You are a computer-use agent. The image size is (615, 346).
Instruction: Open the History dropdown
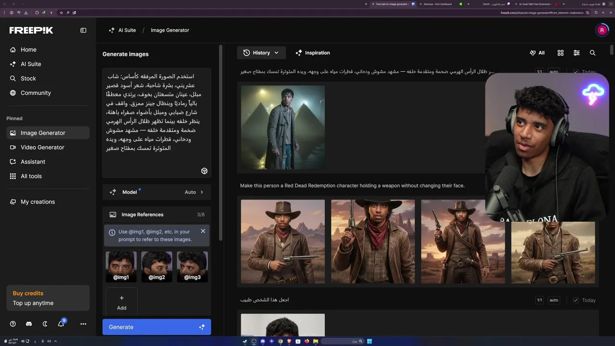tap(261, 53)
